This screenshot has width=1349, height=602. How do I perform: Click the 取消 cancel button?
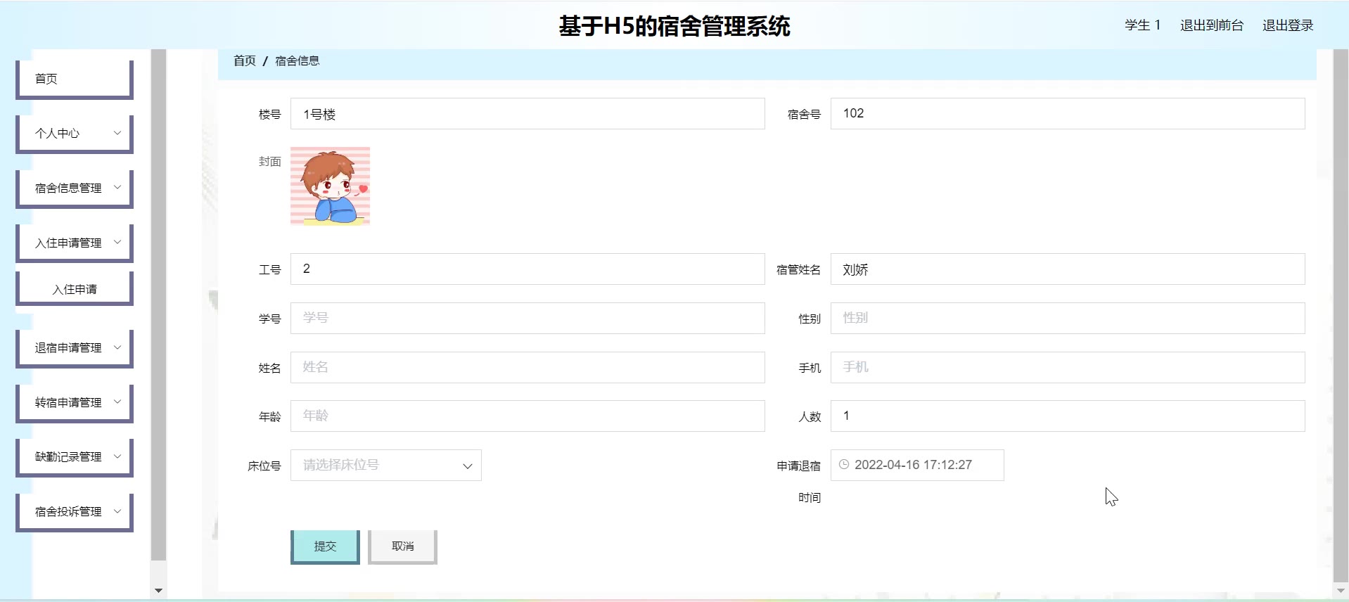pos(402,546)
